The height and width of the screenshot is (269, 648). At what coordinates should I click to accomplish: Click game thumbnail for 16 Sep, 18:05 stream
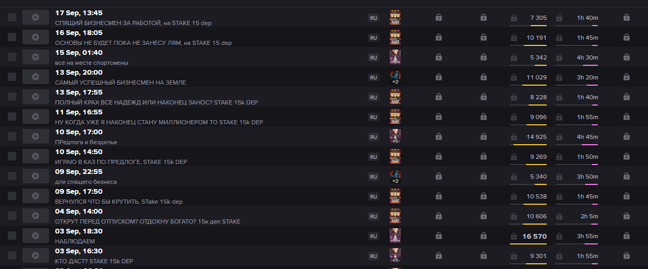(395, 37)
